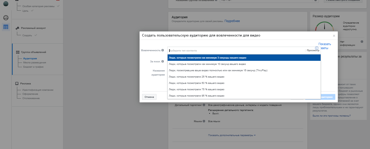The width and height of the screenshot is (370, 149).
Task: Pick people who watched 75 % of video
Action: tap(244, 89)
